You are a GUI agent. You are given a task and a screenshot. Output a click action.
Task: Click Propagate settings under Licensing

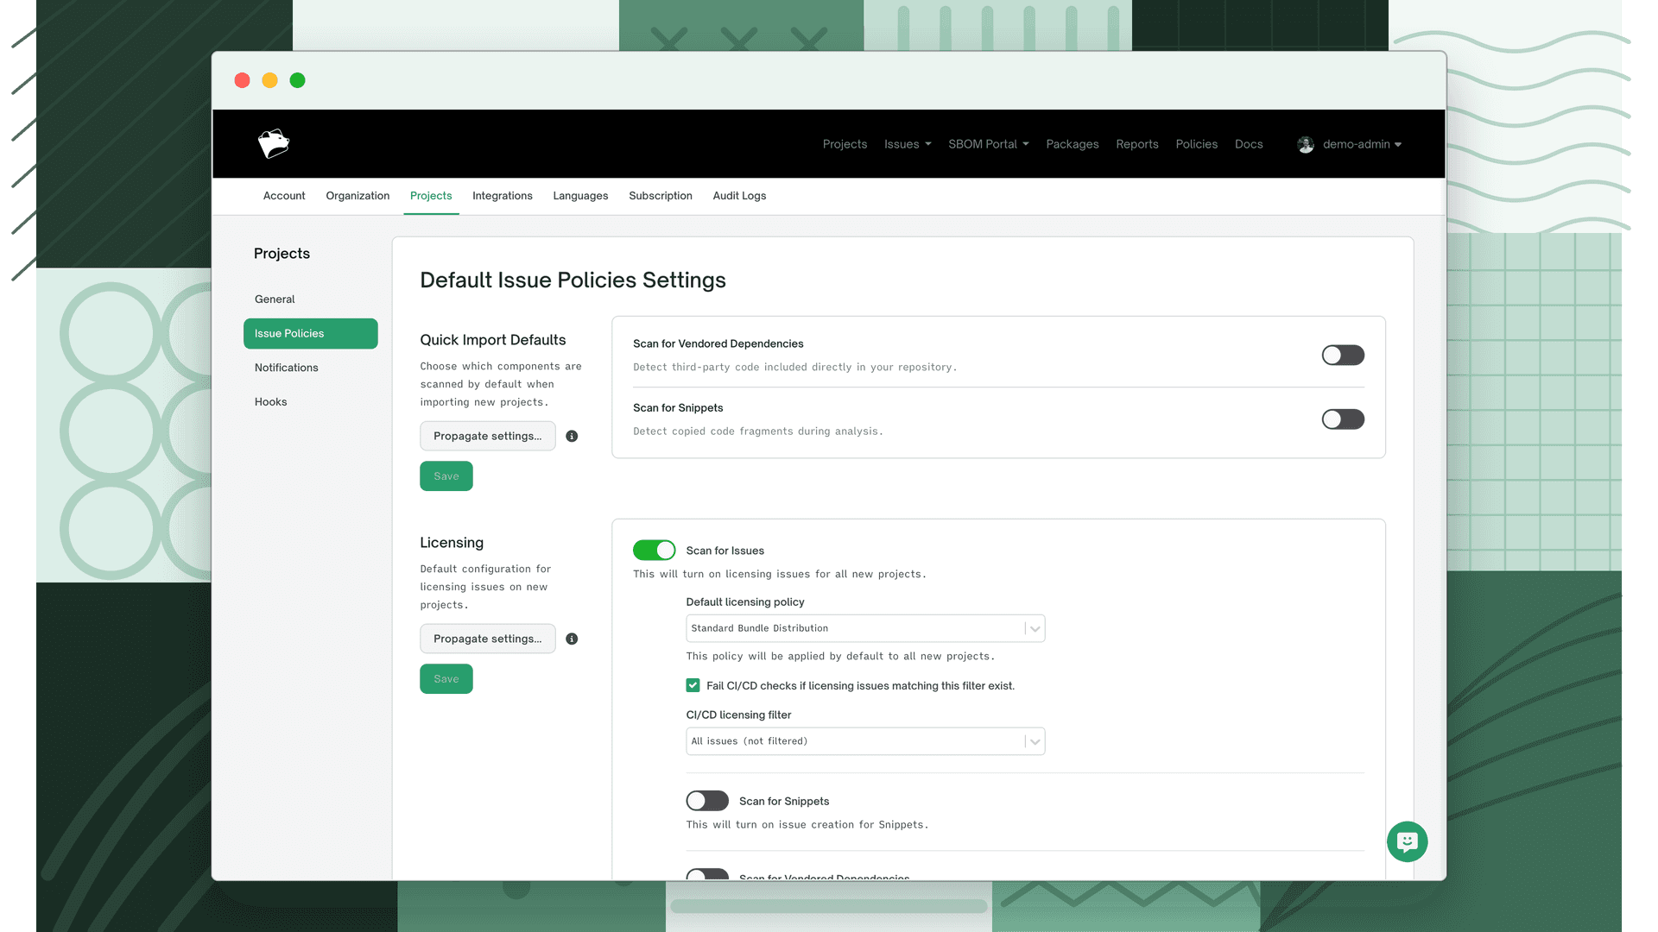(488, 639)
